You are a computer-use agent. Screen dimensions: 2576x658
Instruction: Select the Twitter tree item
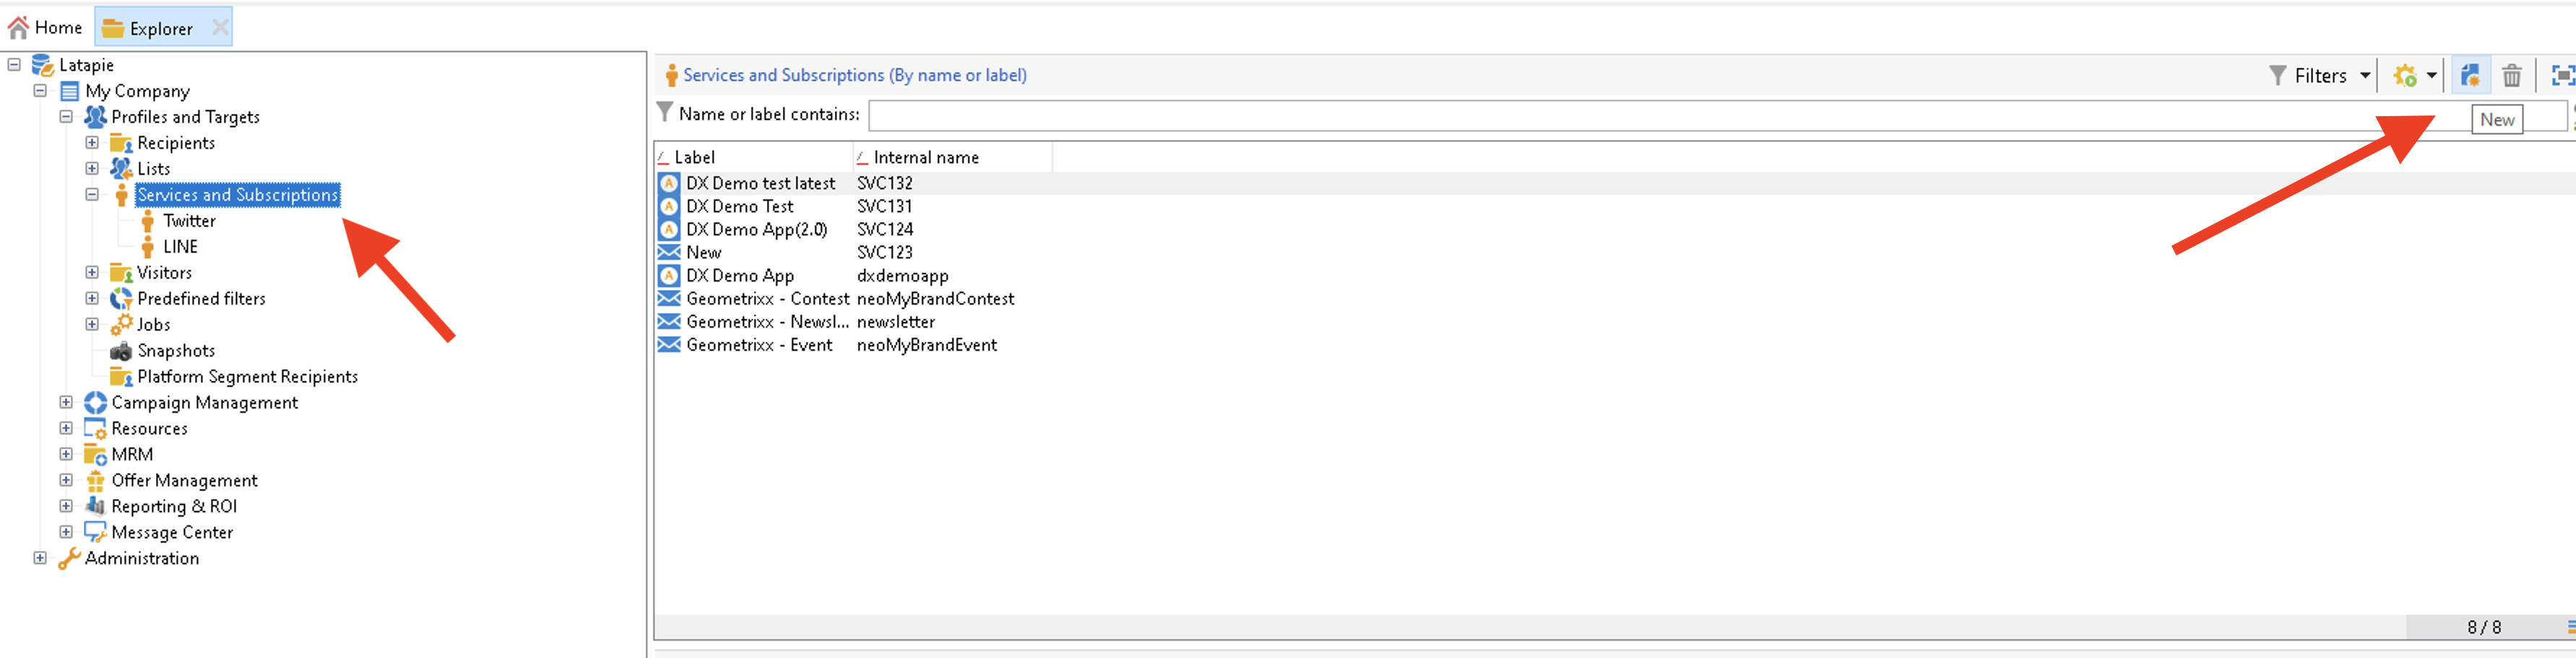(x=189, y=221)
